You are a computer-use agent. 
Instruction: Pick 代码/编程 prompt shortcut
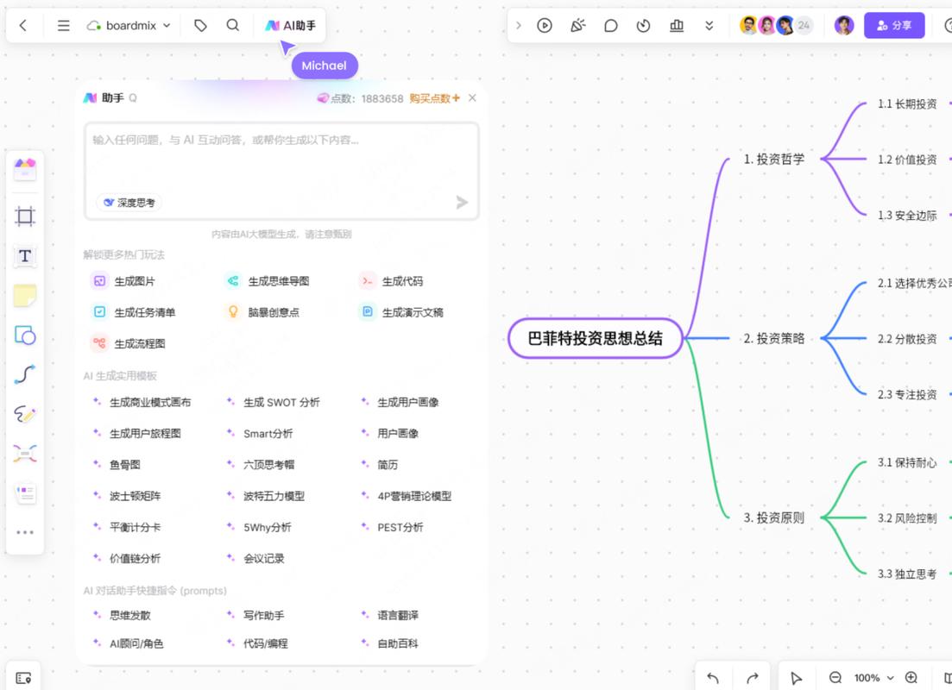click(x=257, y=643)
